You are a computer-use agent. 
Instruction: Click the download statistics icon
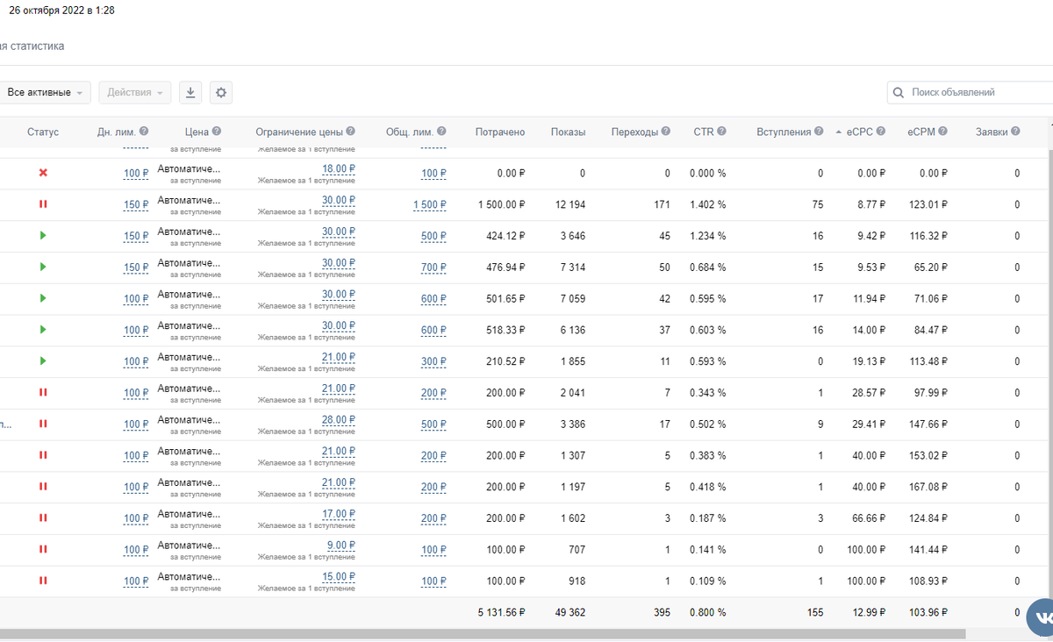[x=190, y=92]
